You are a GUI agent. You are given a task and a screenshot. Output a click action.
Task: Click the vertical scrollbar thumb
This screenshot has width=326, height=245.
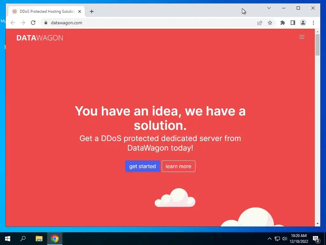[x=317, y=45]
